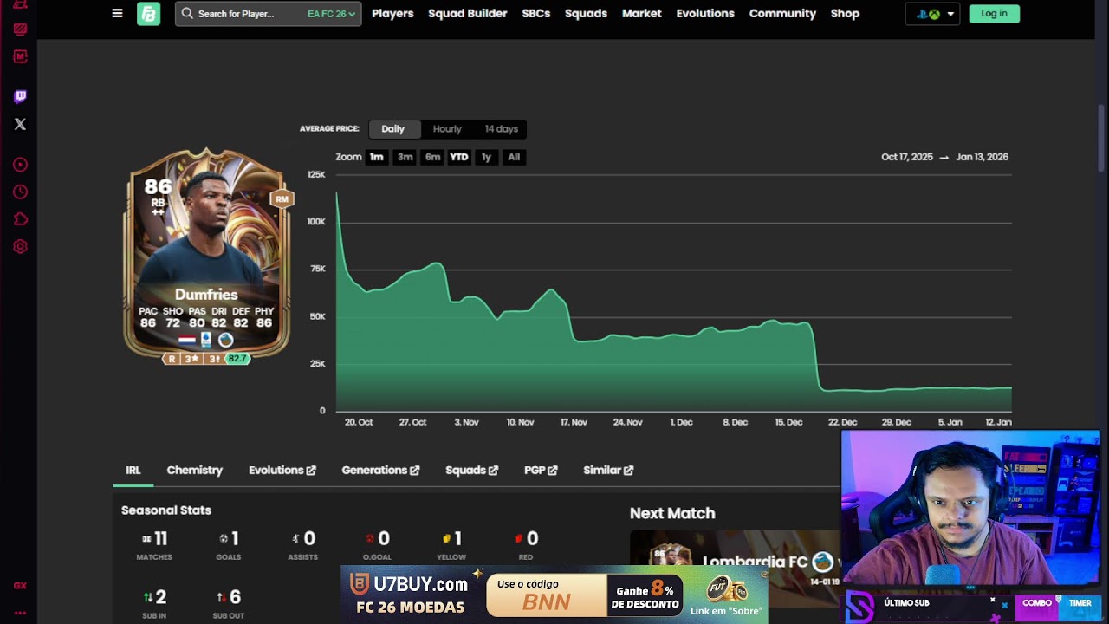Click the Seasonal Stats heading
The image size is (1109, 624).
click(166, 510)
